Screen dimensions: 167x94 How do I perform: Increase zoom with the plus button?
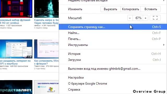[x=145, y=18]
